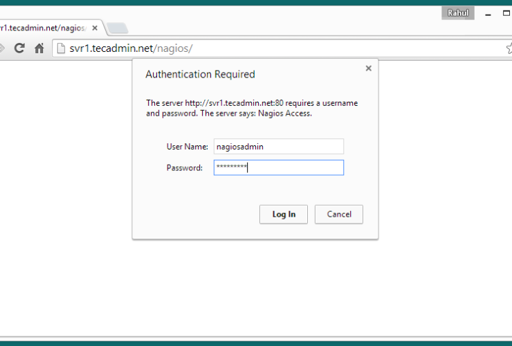Go to the browser home page icon
This screenshot has width=512, height=346.
[x=39, y=48]
